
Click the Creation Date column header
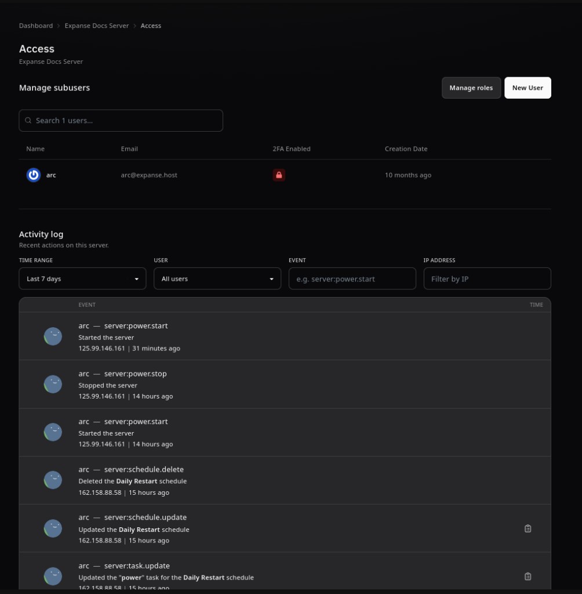point(406,149)
